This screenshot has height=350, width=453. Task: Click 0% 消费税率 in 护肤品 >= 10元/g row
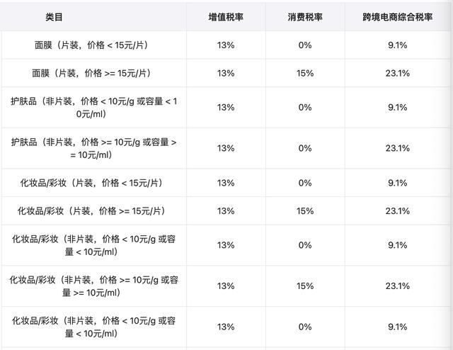click(x=305, y=148)
